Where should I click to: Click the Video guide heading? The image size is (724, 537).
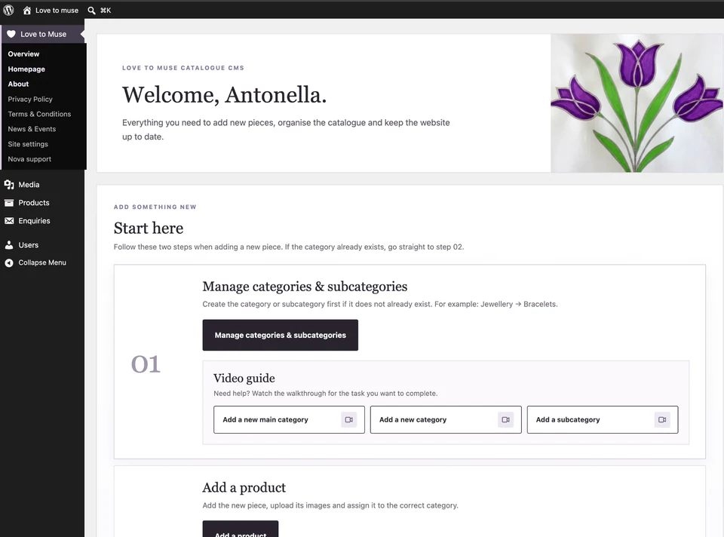click(x=244, y=378)
